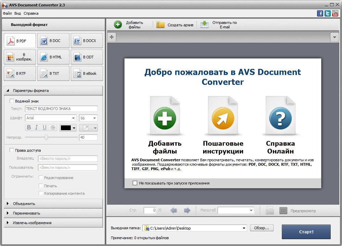Click the Непрозр. opacity slider handle

(46, 137)
